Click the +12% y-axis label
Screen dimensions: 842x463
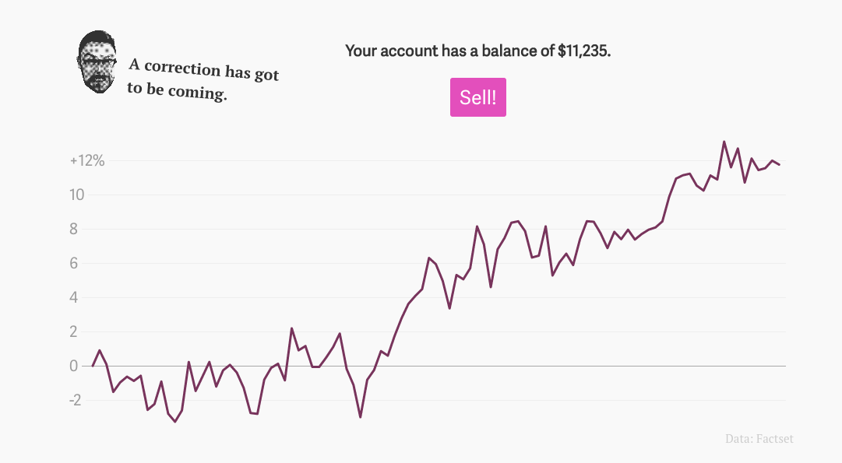pyautogui.click(x=86, y=161)
